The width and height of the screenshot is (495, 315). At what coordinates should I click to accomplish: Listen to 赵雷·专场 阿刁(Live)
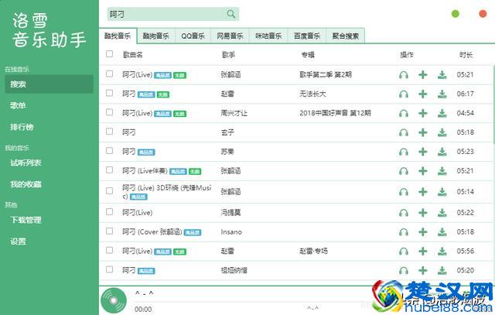(404, 252)
